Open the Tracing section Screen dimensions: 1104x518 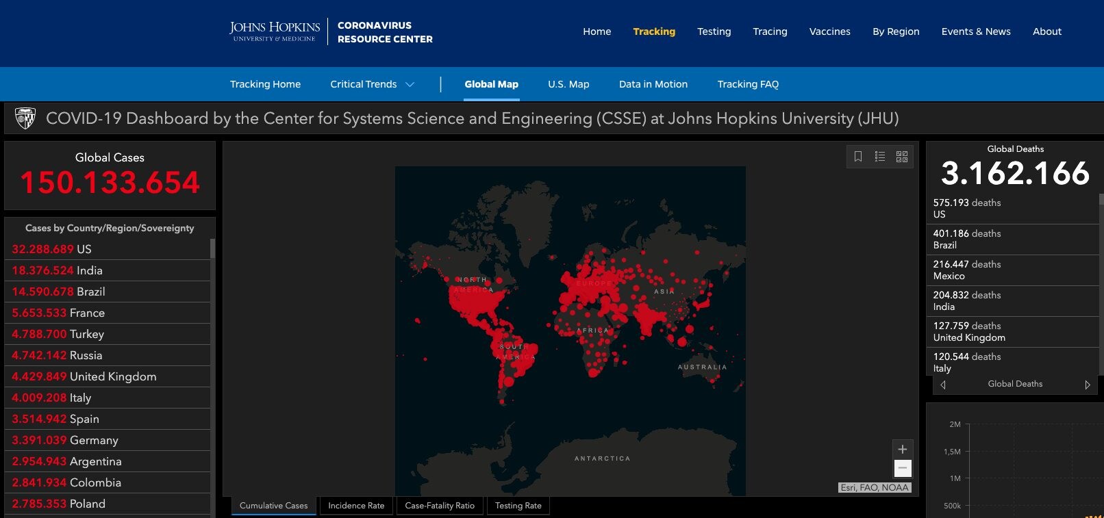coord(770,31)
